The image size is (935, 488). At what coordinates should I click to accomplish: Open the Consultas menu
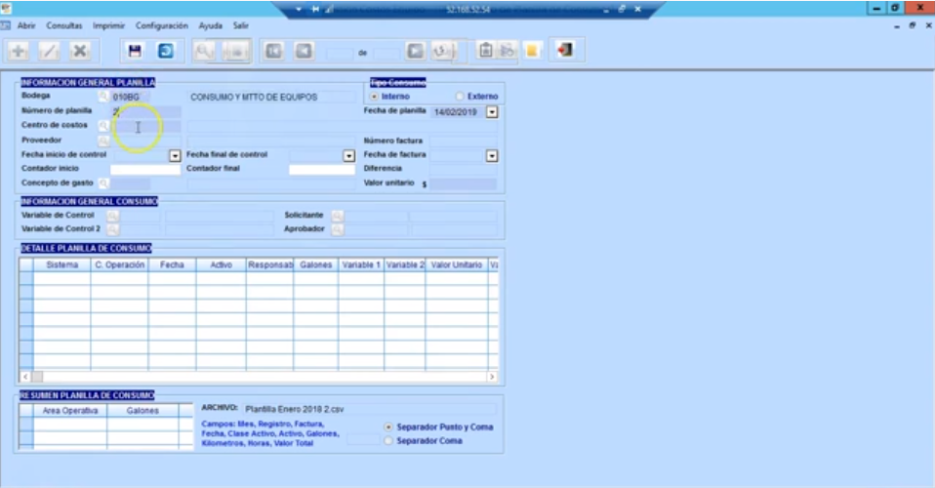(64, 25)
